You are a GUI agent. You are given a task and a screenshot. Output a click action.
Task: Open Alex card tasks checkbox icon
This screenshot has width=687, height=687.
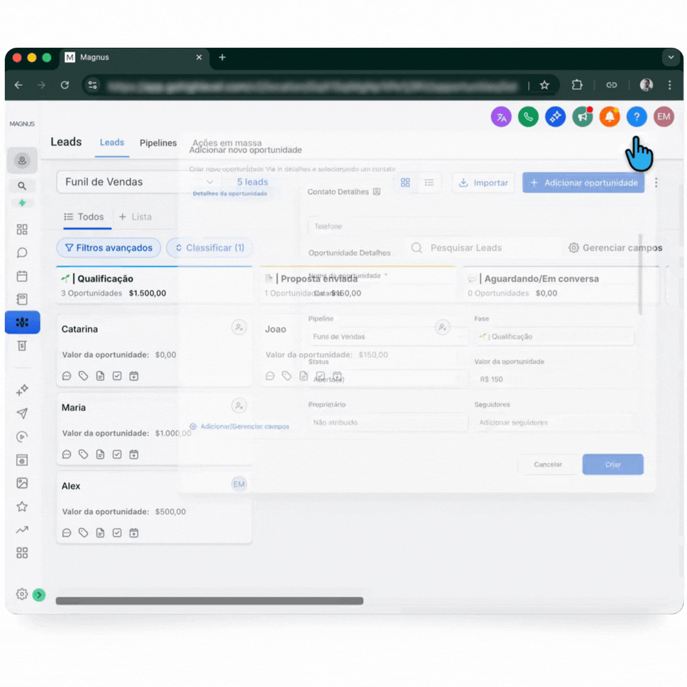click(x=117, y=533)
